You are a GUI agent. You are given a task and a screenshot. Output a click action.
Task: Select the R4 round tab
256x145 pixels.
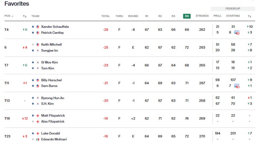tap(187, 16)
